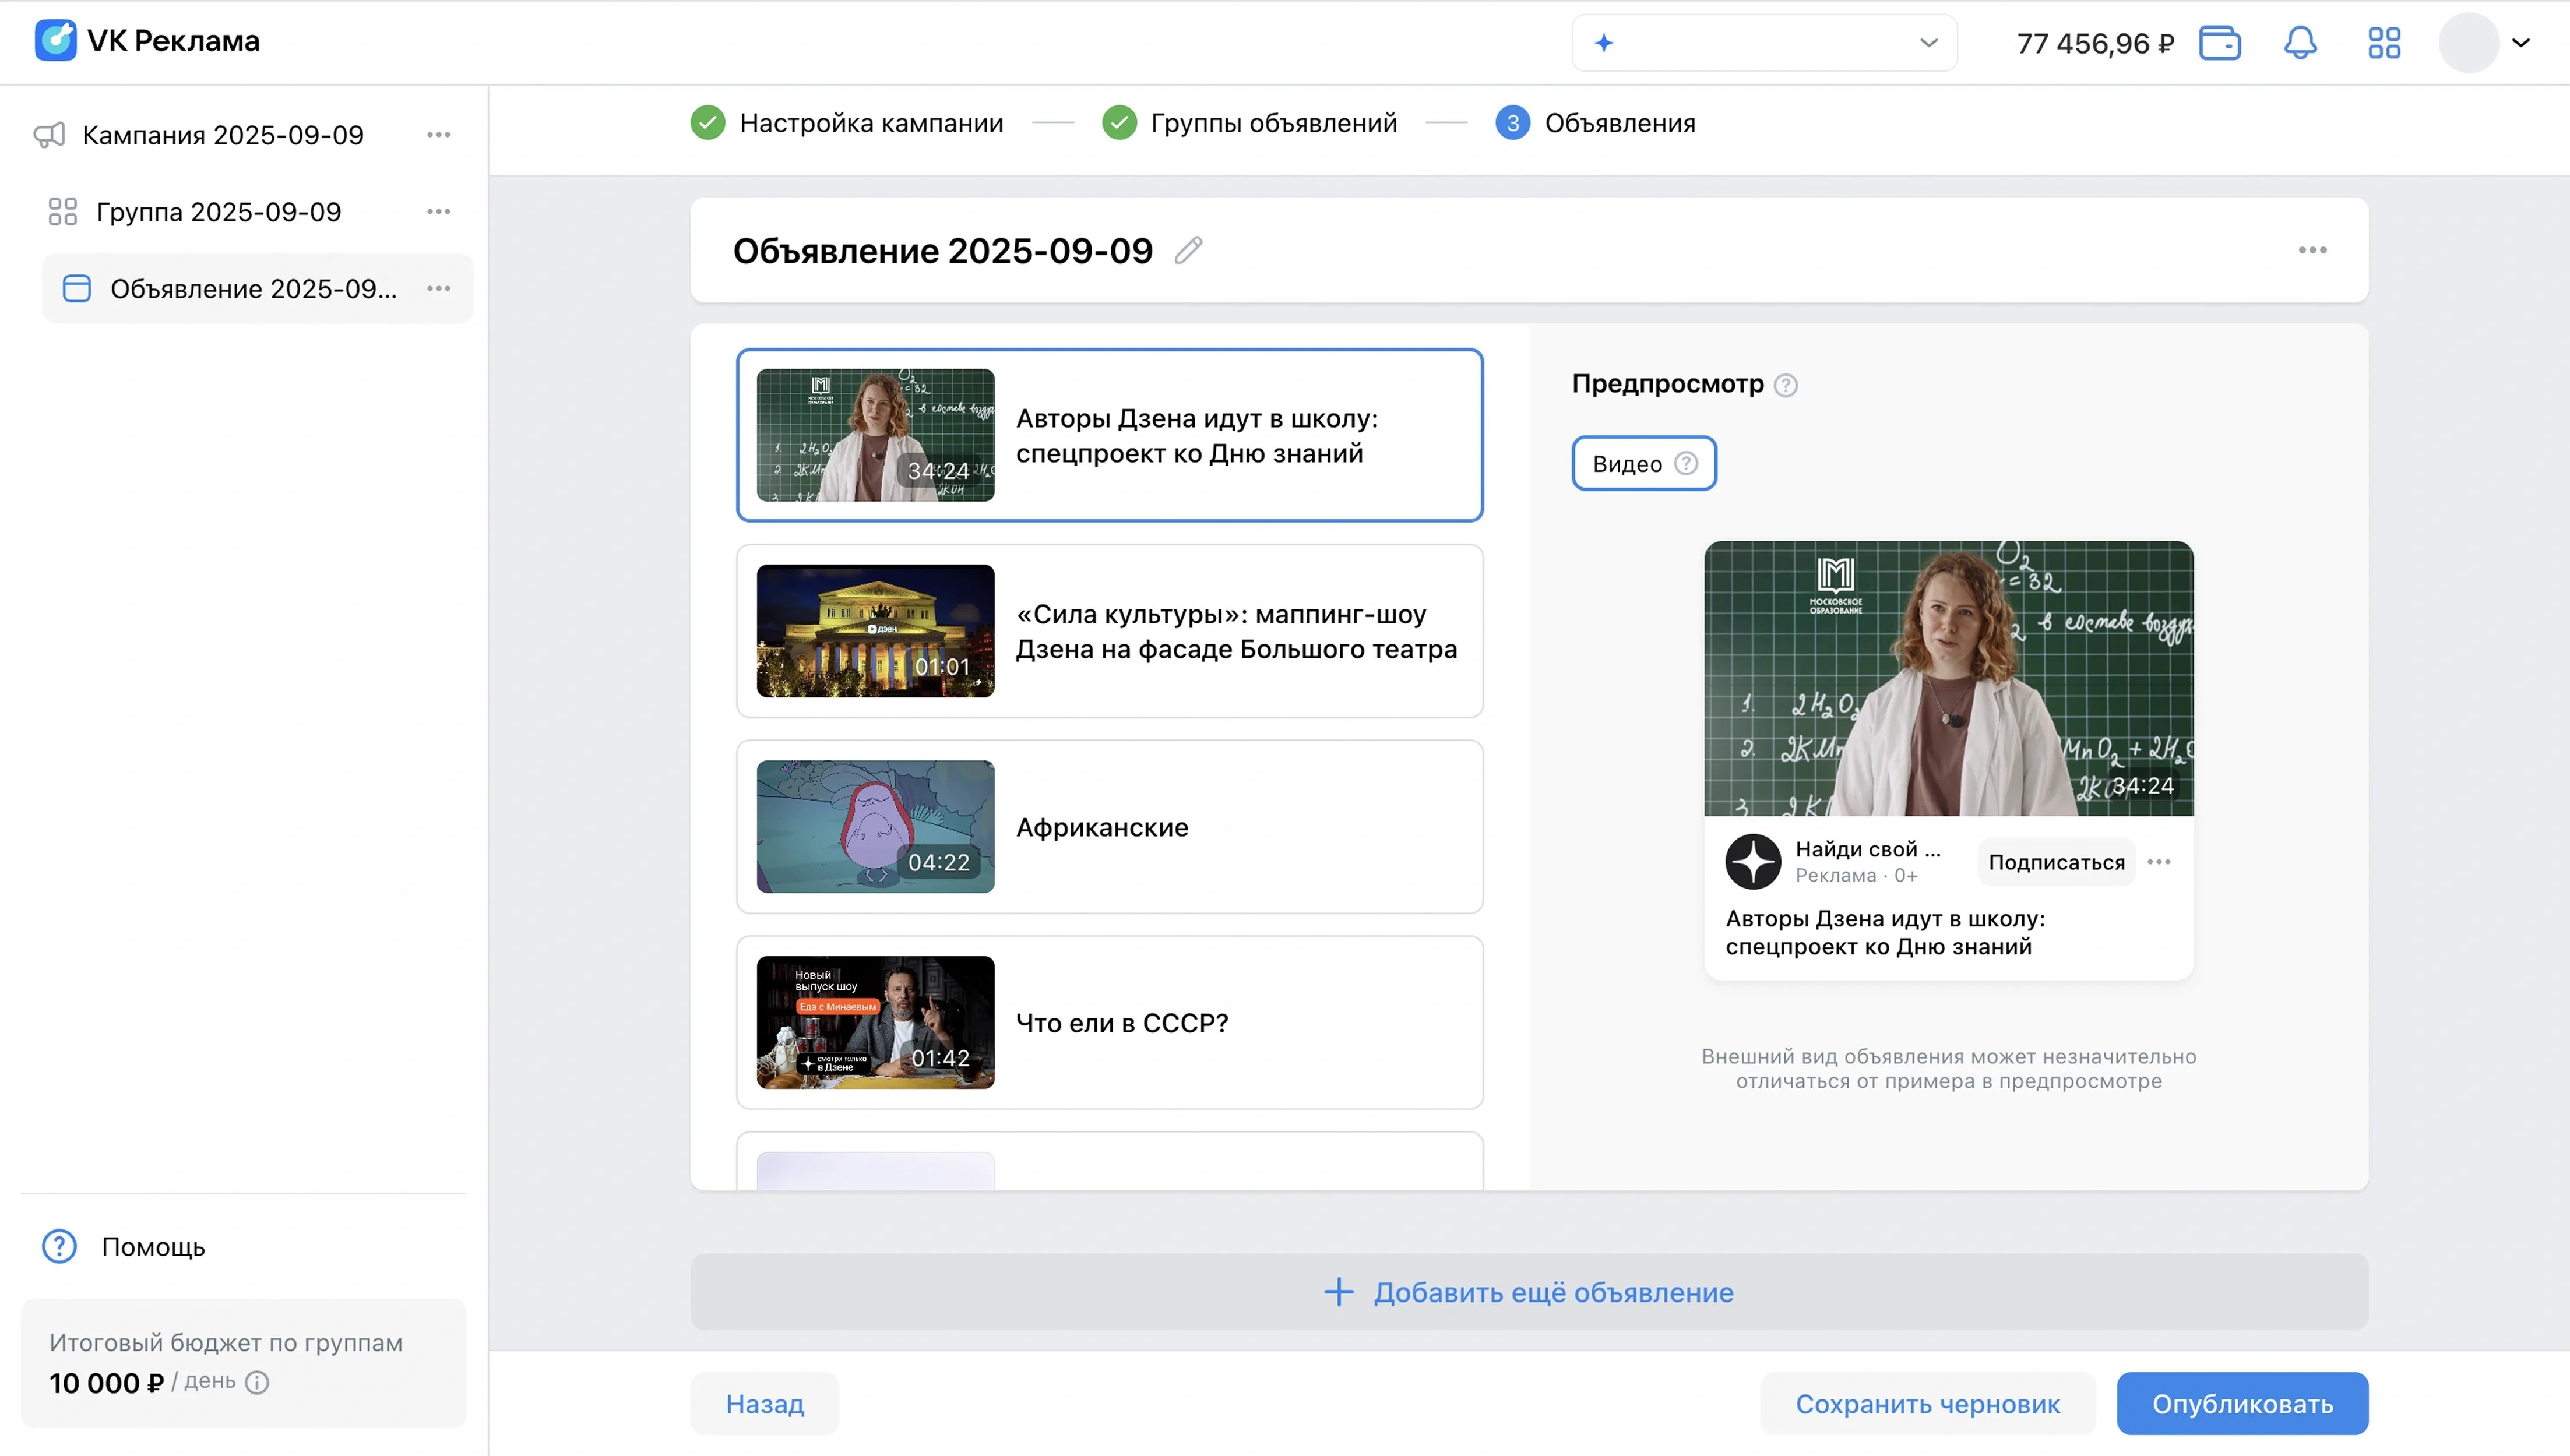Open three-dots menu for Группа 2025-09-09
The height and width of the screenshot is (1456, 2570).
pos(438,212)
